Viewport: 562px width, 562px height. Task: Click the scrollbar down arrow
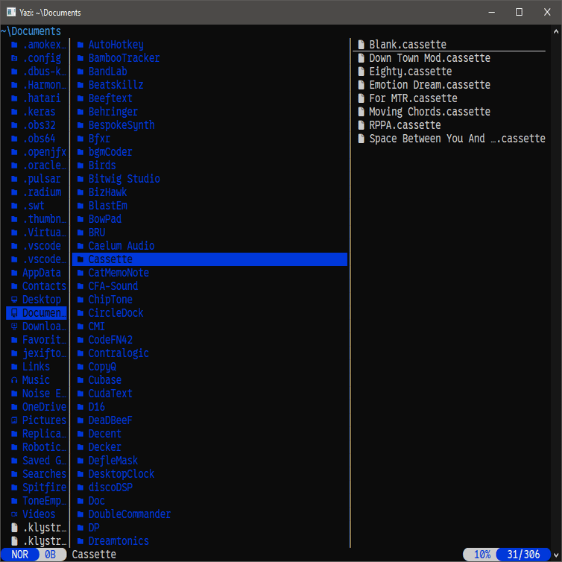(556, 555)
